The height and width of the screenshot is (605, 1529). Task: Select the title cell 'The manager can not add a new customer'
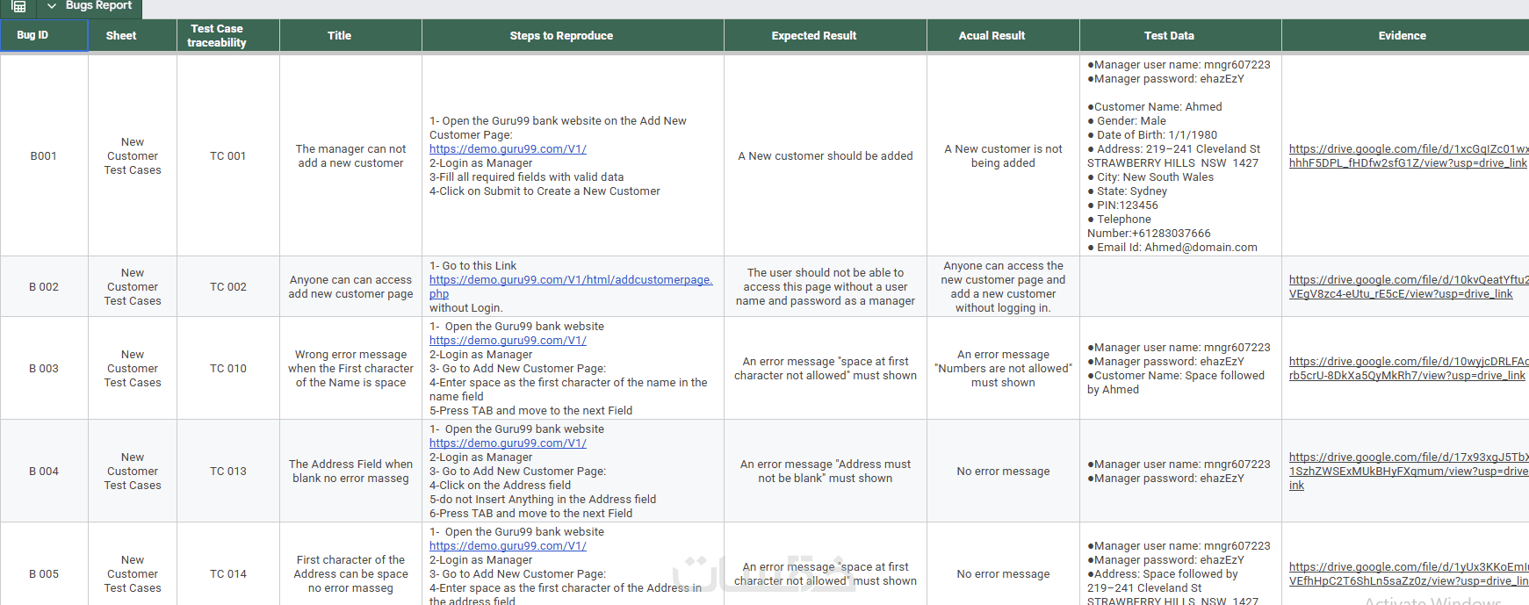350,156
